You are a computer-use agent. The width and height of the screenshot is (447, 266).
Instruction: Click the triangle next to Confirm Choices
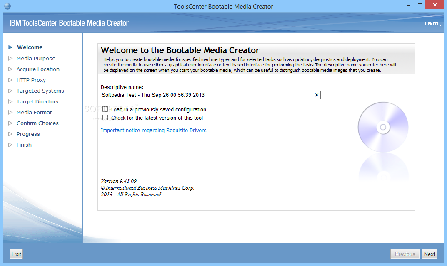tap(10, 123)
